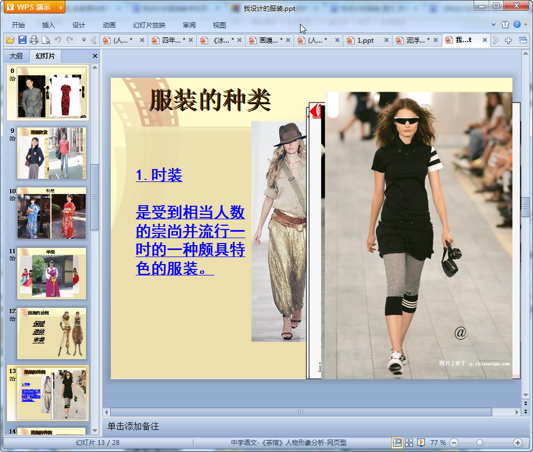The height and width of the screenshot is (452, 533).
Task: Click animation star icon under slide 10 number
Action: click(12, 199)
